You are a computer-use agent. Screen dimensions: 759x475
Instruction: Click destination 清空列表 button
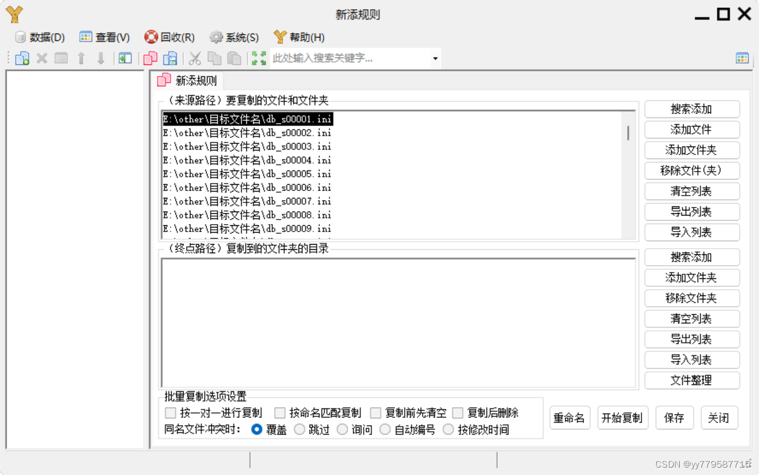pos(692,319)
